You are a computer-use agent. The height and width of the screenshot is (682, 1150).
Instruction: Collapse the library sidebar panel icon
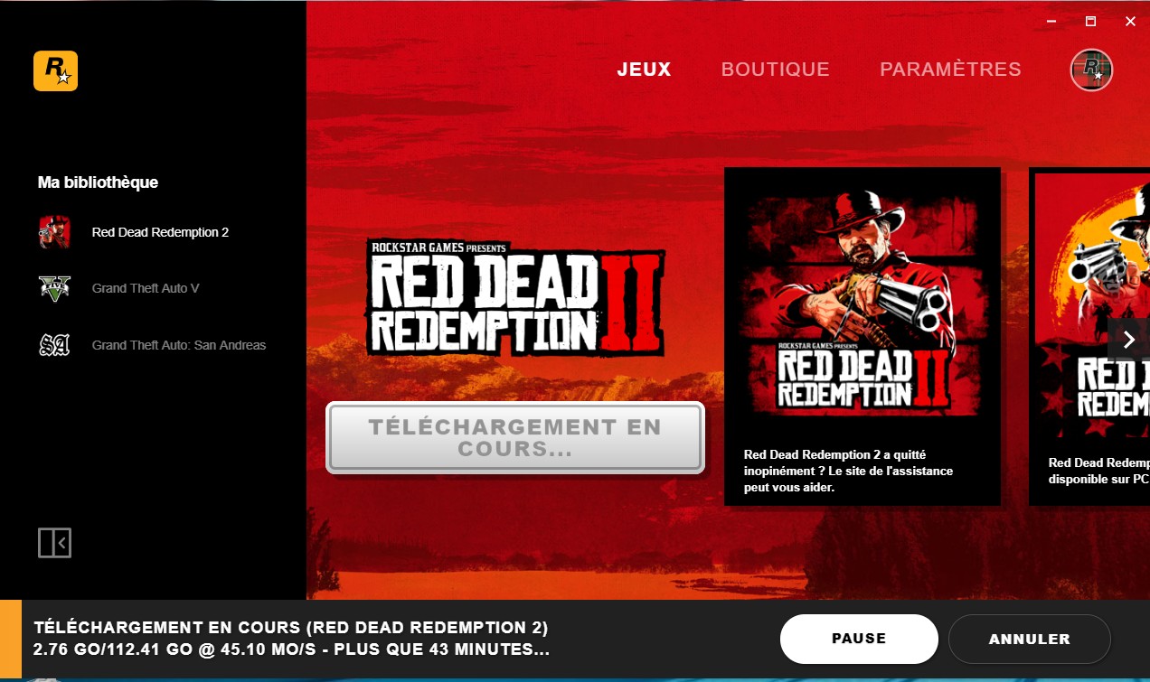click(x=54, y=543)
